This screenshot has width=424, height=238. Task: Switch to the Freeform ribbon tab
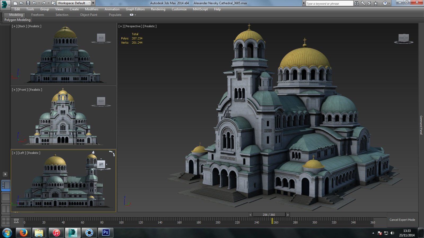point(38,15)
